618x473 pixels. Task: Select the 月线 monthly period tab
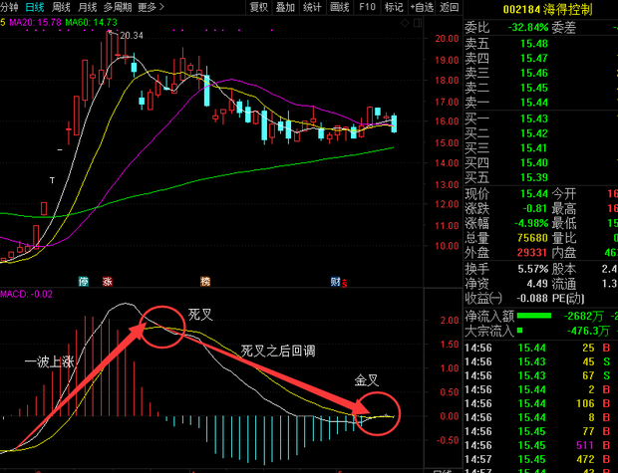pyautogui.click(x=87, y=7)
